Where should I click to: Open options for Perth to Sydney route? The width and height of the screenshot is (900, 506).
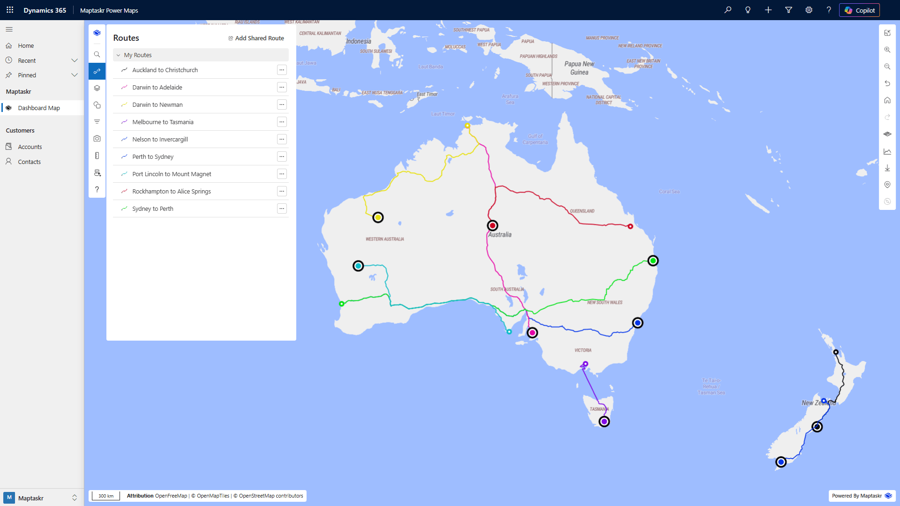click(282, 156)
